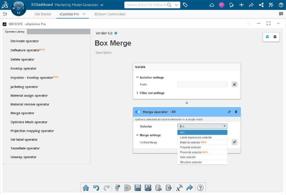Open notifications bell icon
The width and height of the screenshot is (286, 195).
(231, 5)
